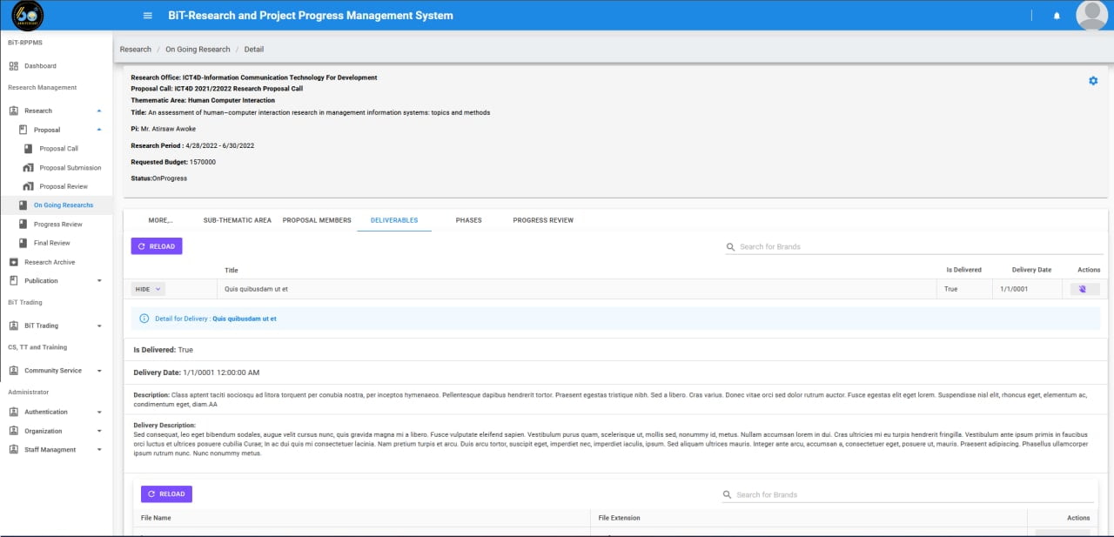Click the Dashboard icon in sidebar
The width and height of the screenshot is (1114, 537).
tap(14, 66)
